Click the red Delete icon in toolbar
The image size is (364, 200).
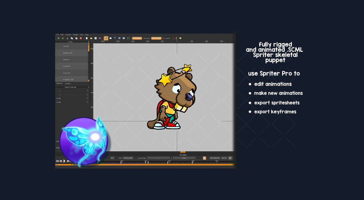tap(81, 38)
